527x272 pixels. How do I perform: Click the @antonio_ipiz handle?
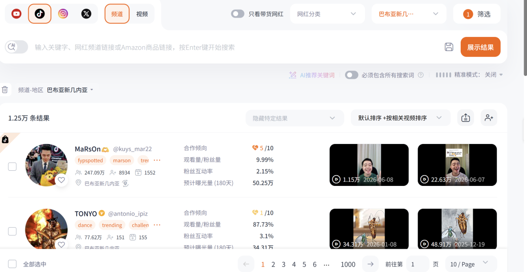(128, 214)
